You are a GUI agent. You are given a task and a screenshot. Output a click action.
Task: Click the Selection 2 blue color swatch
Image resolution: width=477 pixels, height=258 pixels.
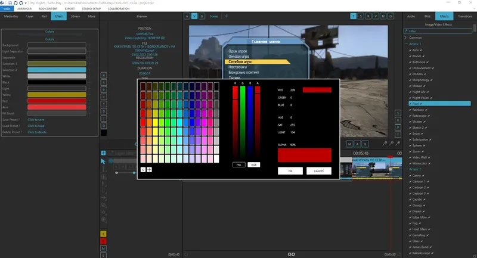pyautogui.click(x=57, y=70)
